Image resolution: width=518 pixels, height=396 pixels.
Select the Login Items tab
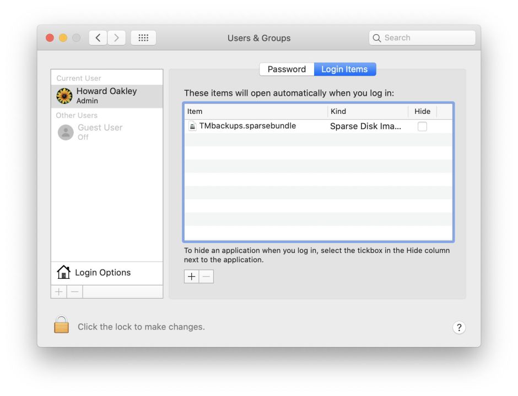coord(344,69)
